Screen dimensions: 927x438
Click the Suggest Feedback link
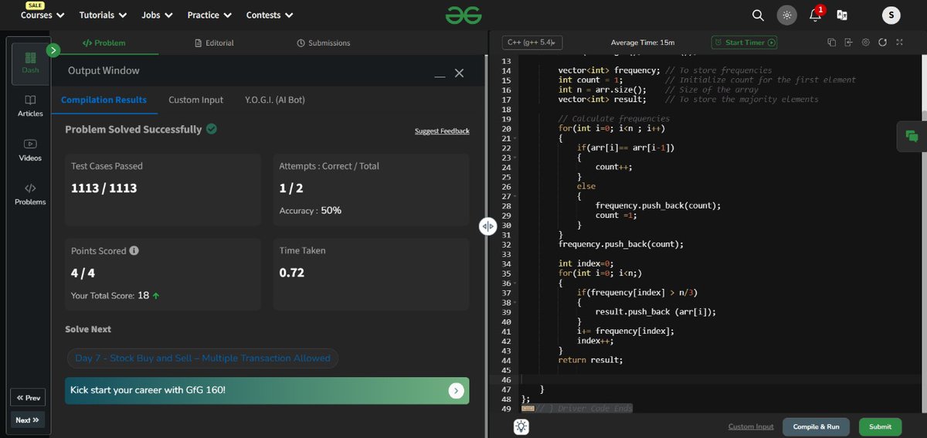tap(442, 131)
